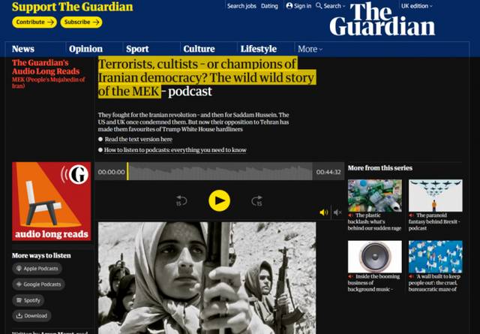This screenshot has height=334, width=480.
Task: Seek within the audio waveform progress bar
Action: pyautogui.click(x=220, y=171)
